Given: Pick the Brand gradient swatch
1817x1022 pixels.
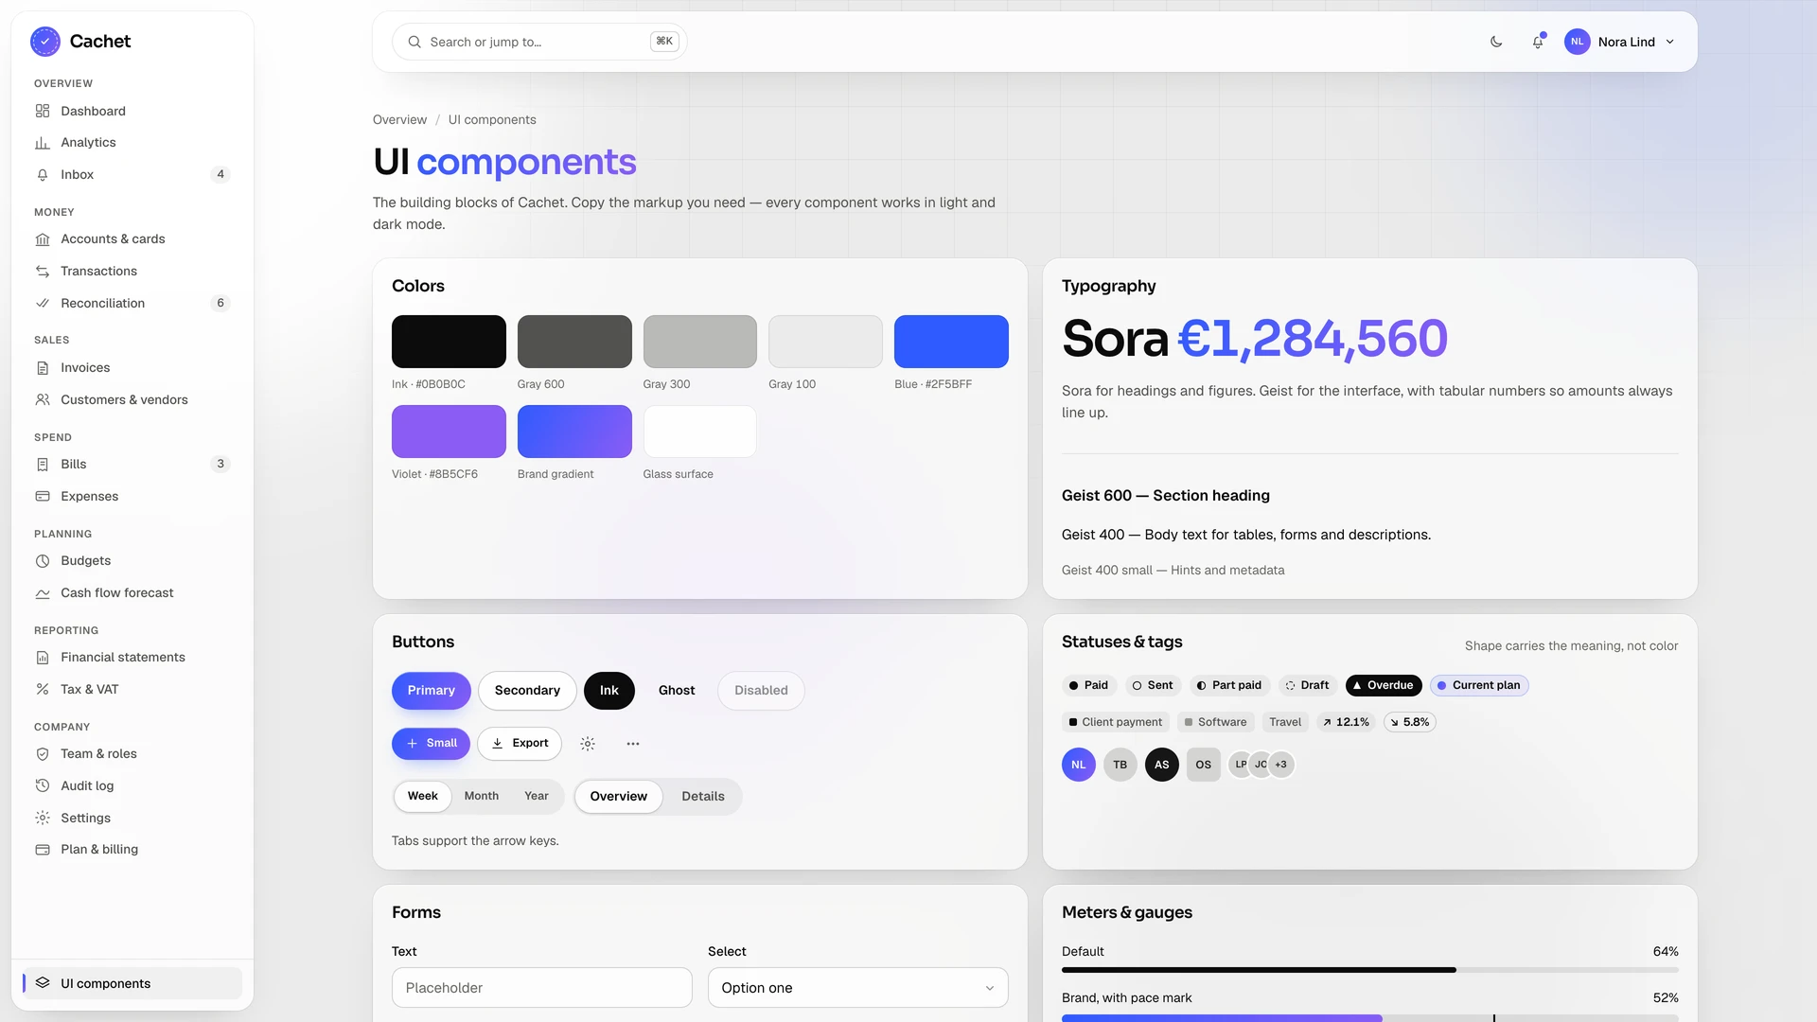Looking at the screenshot, I should tap(574, 432).
